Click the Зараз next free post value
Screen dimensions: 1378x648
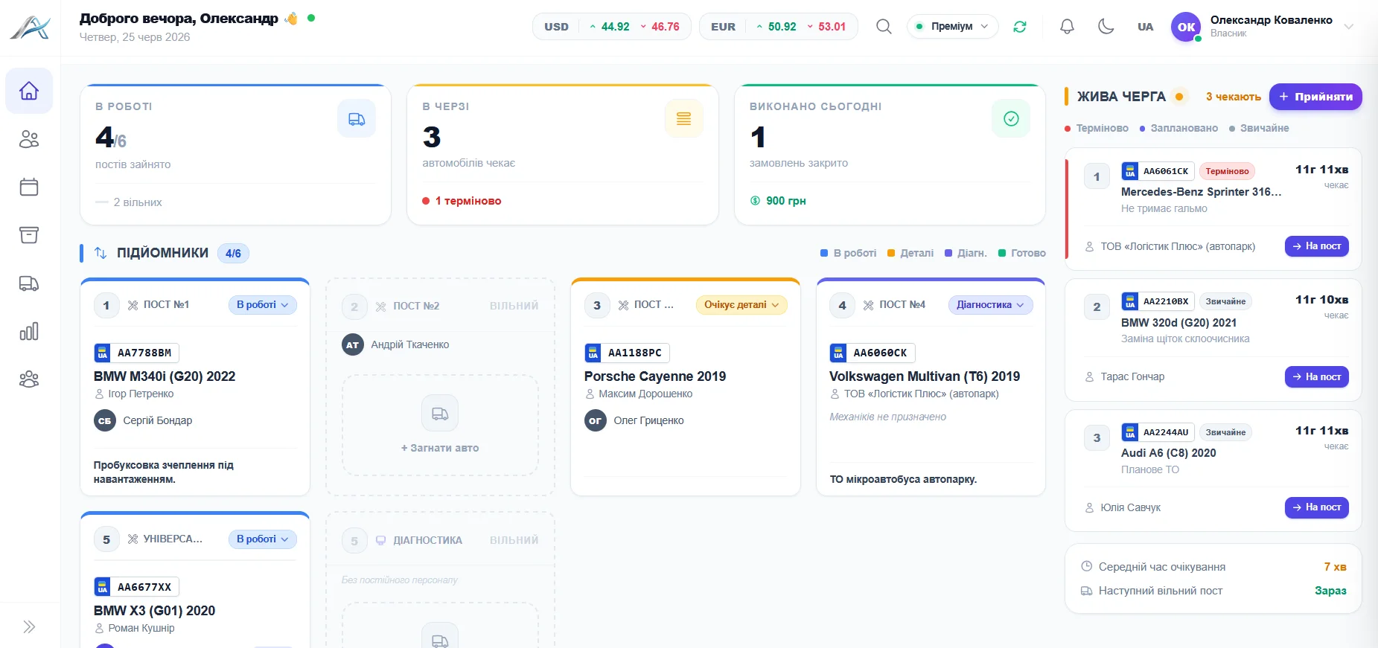point(1330,591)
